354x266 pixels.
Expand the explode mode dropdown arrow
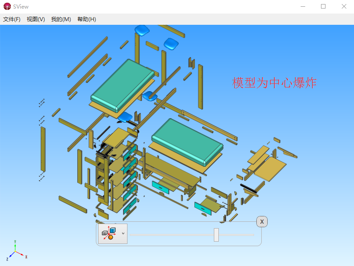123,234
